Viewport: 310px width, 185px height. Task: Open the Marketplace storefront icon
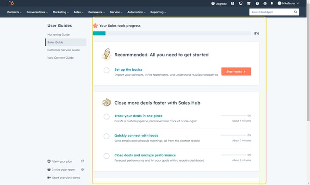[x=248, y=3]
